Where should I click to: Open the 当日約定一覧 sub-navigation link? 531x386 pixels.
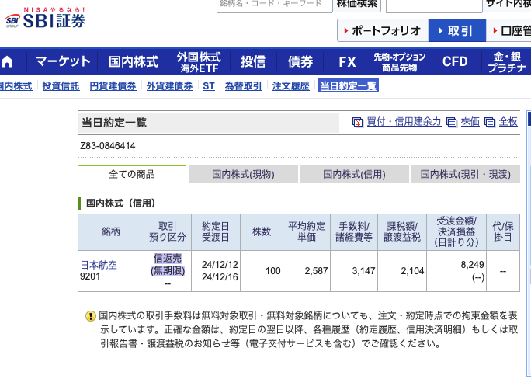click(348, 85)
